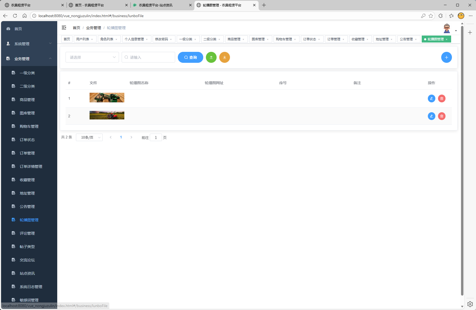476x310 pixels.
Task: Open a new browser tab
Action: [264, 5]
